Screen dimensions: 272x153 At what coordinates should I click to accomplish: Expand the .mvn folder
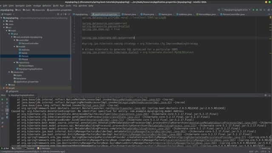coord(4,24)
